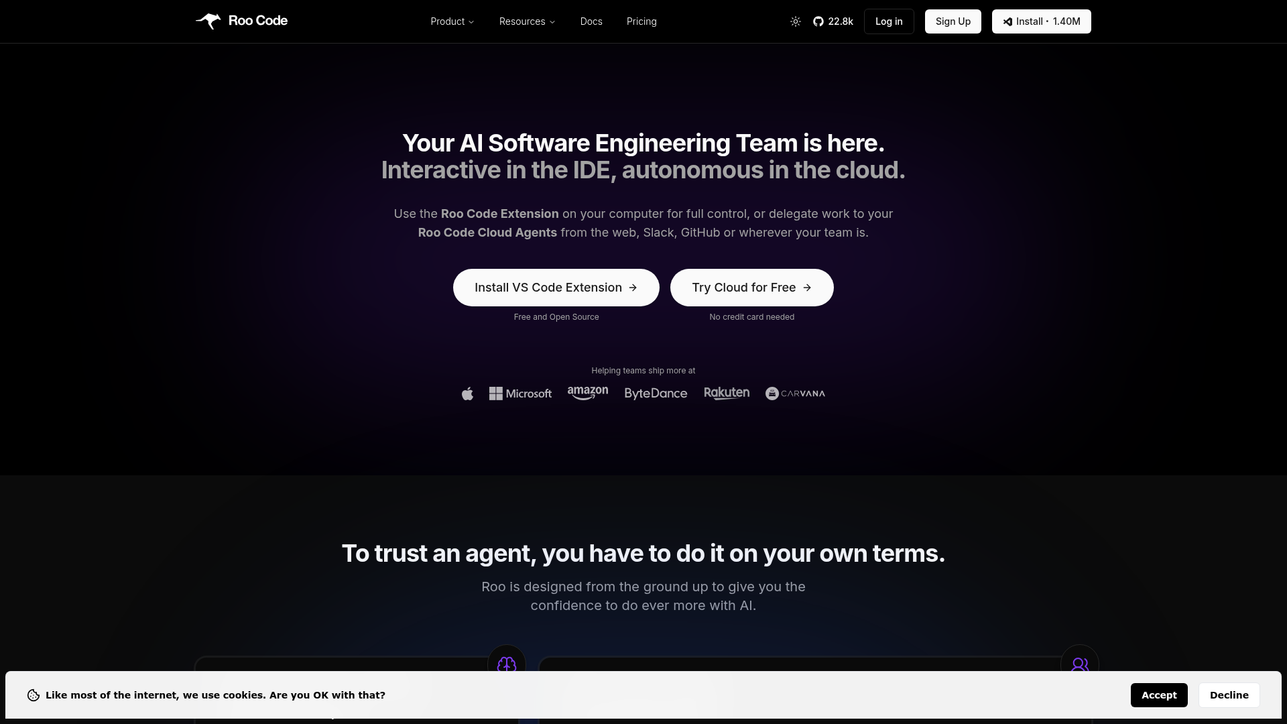Click the Rakuten logo
The width and height of the screenshot is (1287, 724).
(727, 393)
